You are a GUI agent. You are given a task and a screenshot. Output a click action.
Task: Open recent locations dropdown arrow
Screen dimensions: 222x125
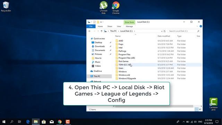point(98,31)
